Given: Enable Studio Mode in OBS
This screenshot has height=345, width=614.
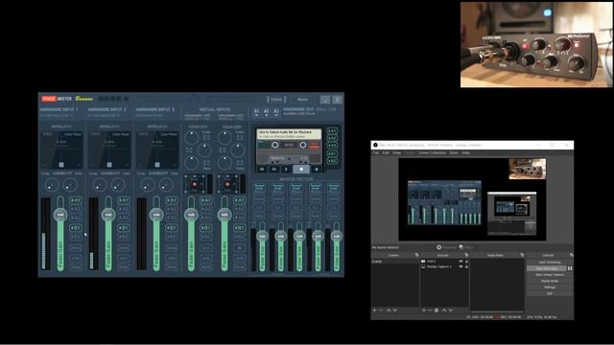Looking at the screenshot, I should tap(550, 281).
